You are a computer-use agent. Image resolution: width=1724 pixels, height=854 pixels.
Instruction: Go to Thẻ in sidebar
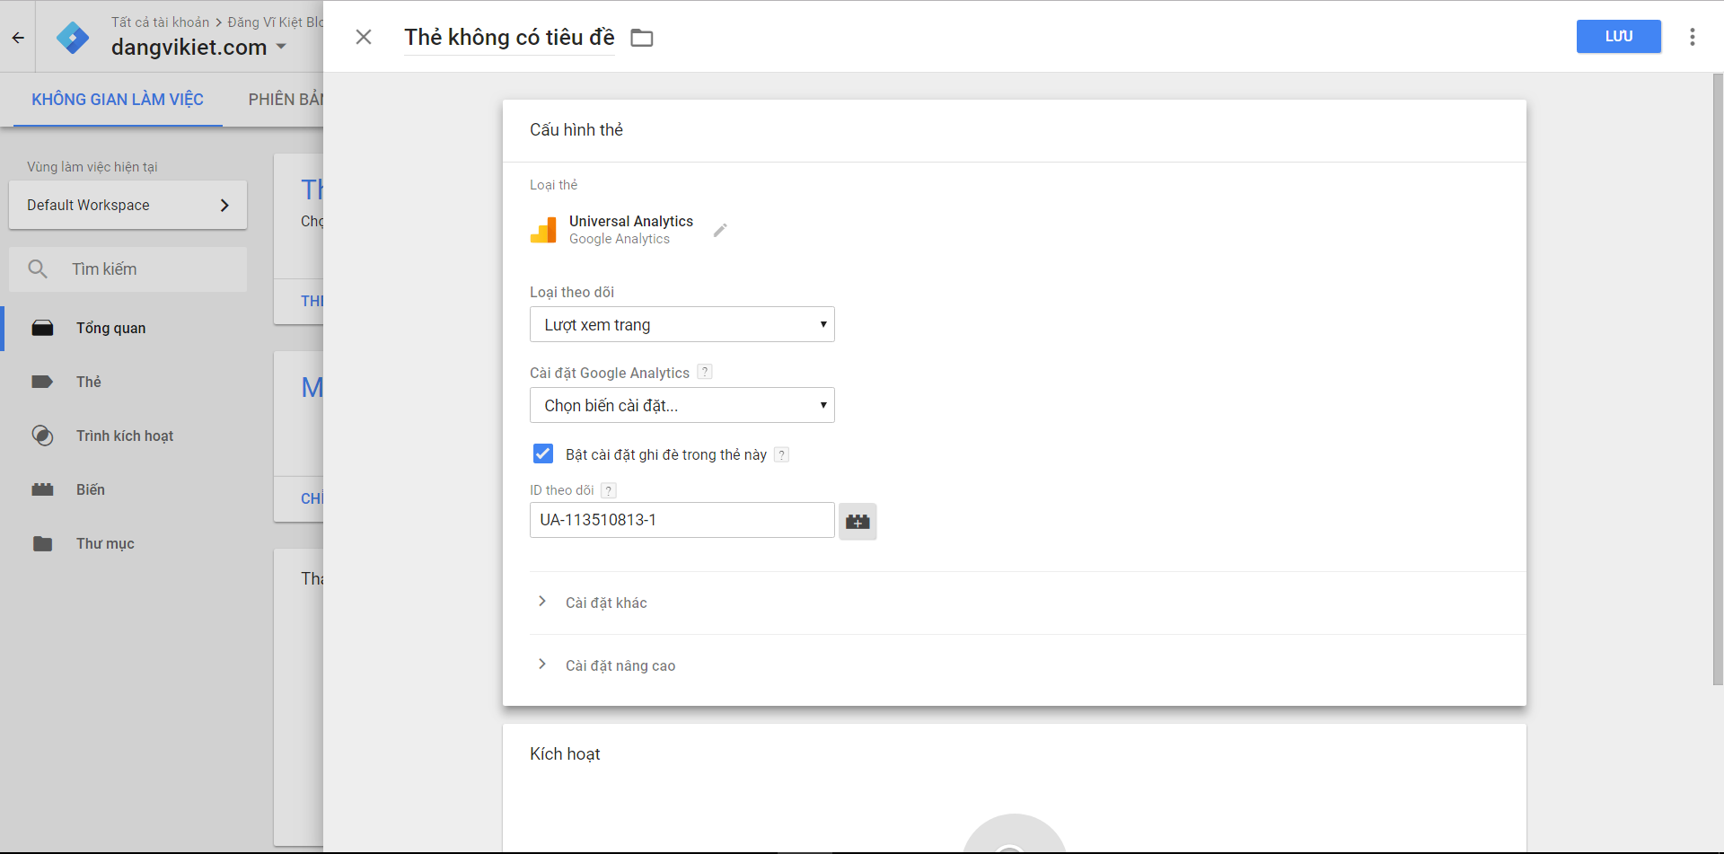coord(89,383)
